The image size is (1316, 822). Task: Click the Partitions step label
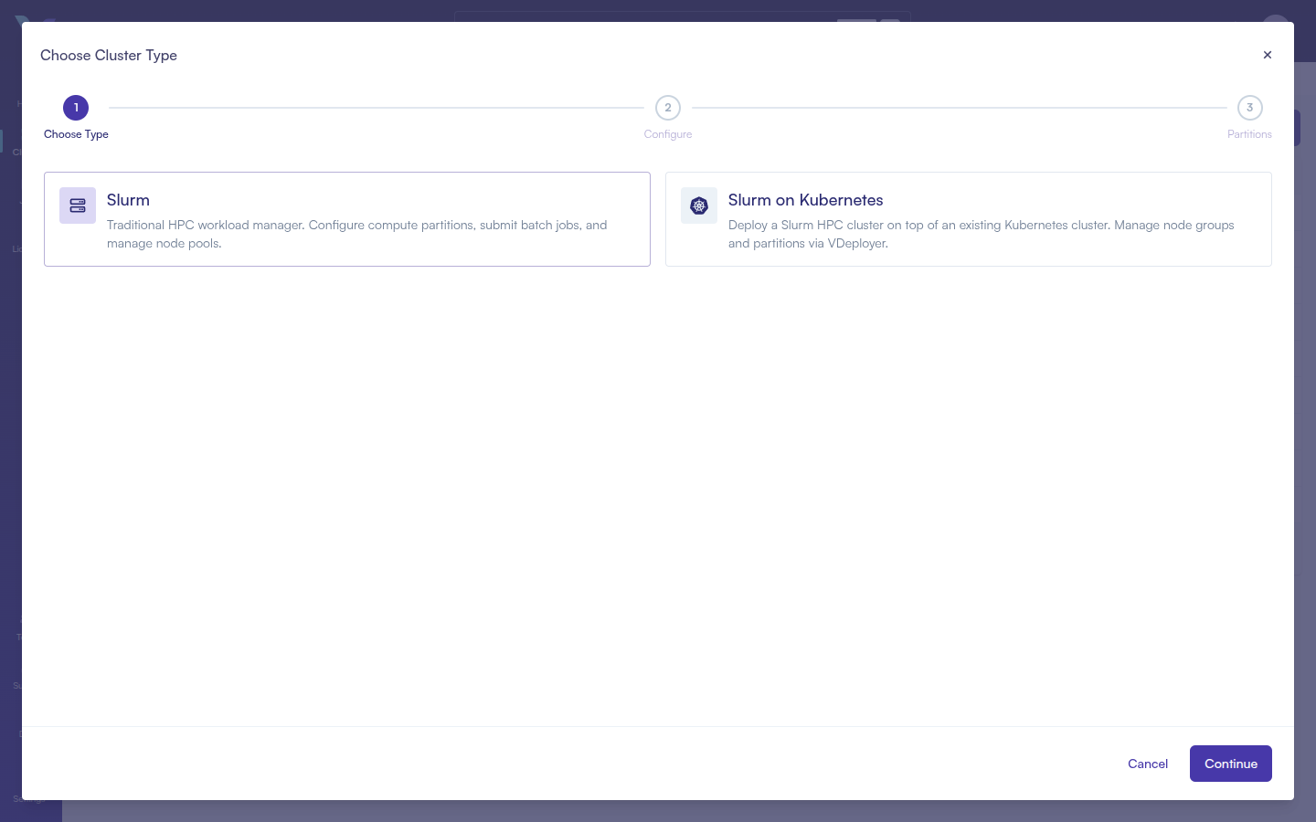pos(1249,134)
